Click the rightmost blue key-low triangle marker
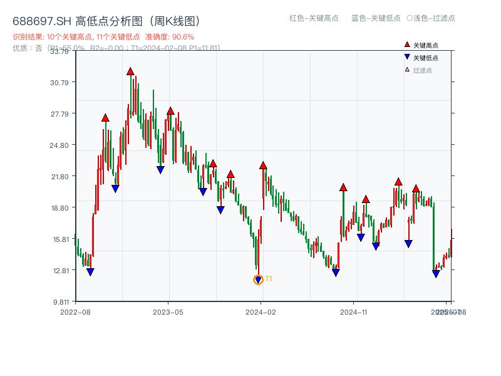 pos(436,274)
